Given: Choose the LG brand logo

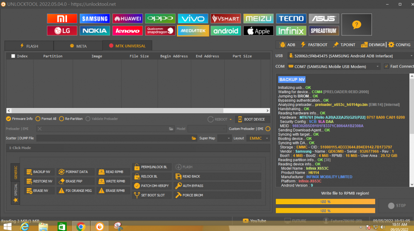Looking at the screenshot, I should coord(62,31).
